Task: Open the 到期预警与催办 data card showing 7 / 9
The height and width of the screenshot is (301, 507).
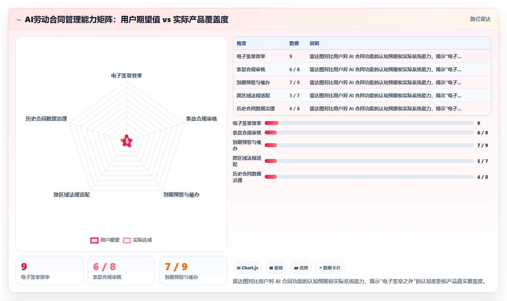Action: [193, 271]
